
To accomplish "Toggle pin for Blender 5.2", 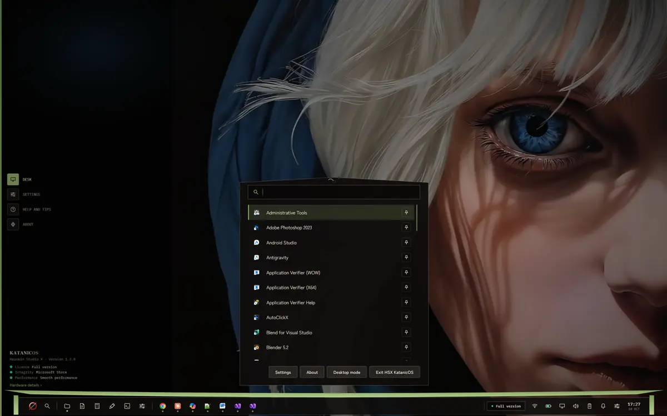I will point(406,347).
